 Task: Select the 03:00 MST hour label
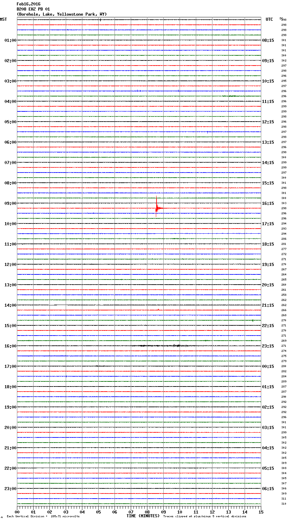coord(11,81)
